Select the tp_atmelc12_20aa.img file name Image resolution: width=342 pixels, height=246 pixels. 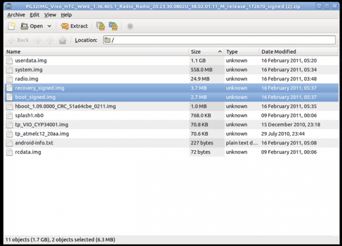42,134
